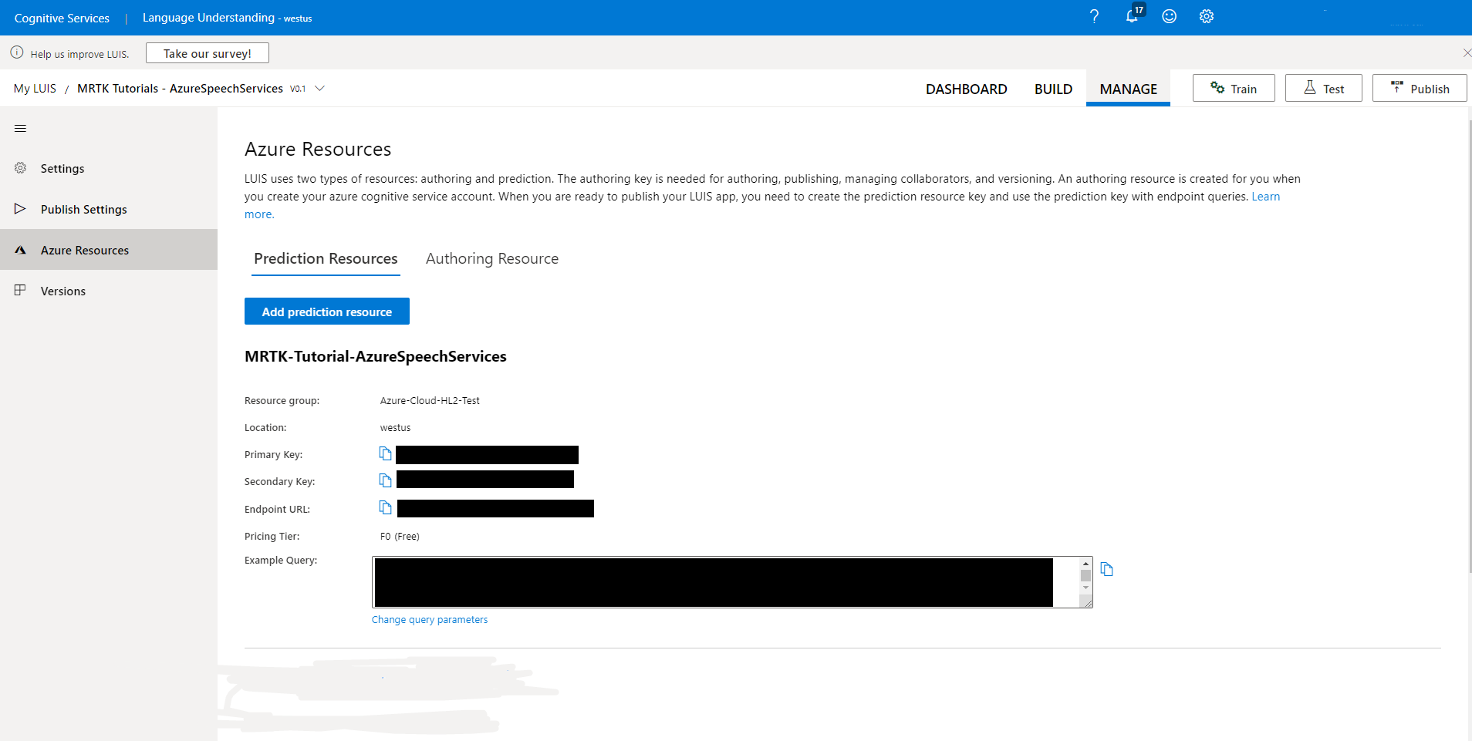This screenshot has width=1472, height=741.
Task: Open notifications bell with 17 badge
Action: (1134, 15)
